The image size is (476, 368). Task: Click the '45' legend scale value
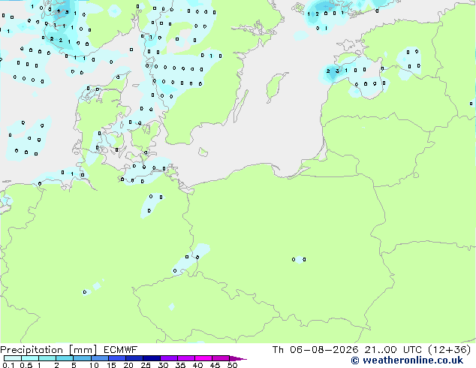(x=215, y=365)
